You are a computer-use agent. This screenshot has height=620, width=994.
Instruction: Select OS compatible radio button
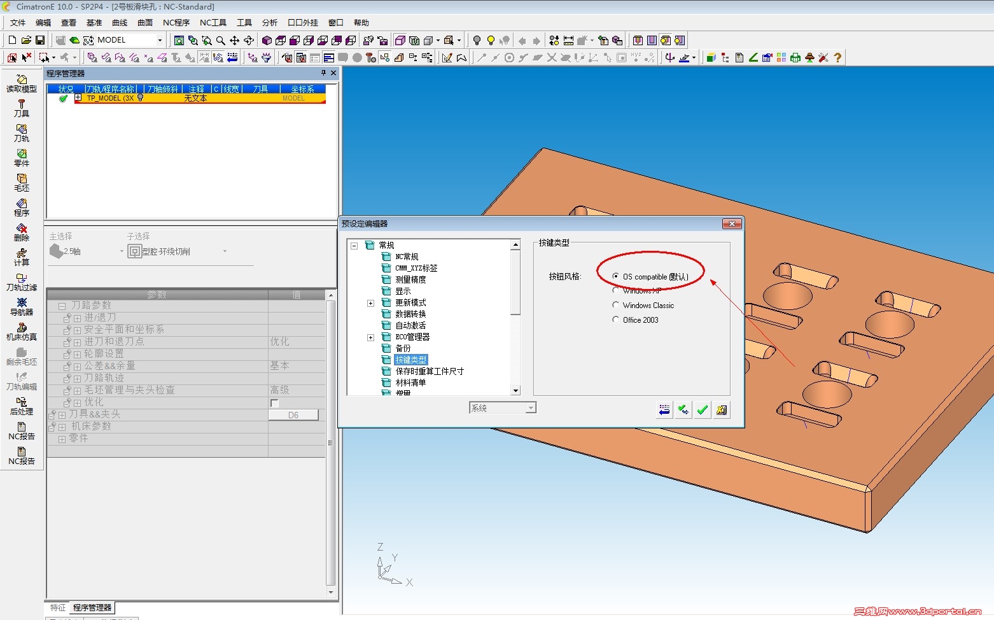pyautogui.click(x=615, y=276)
